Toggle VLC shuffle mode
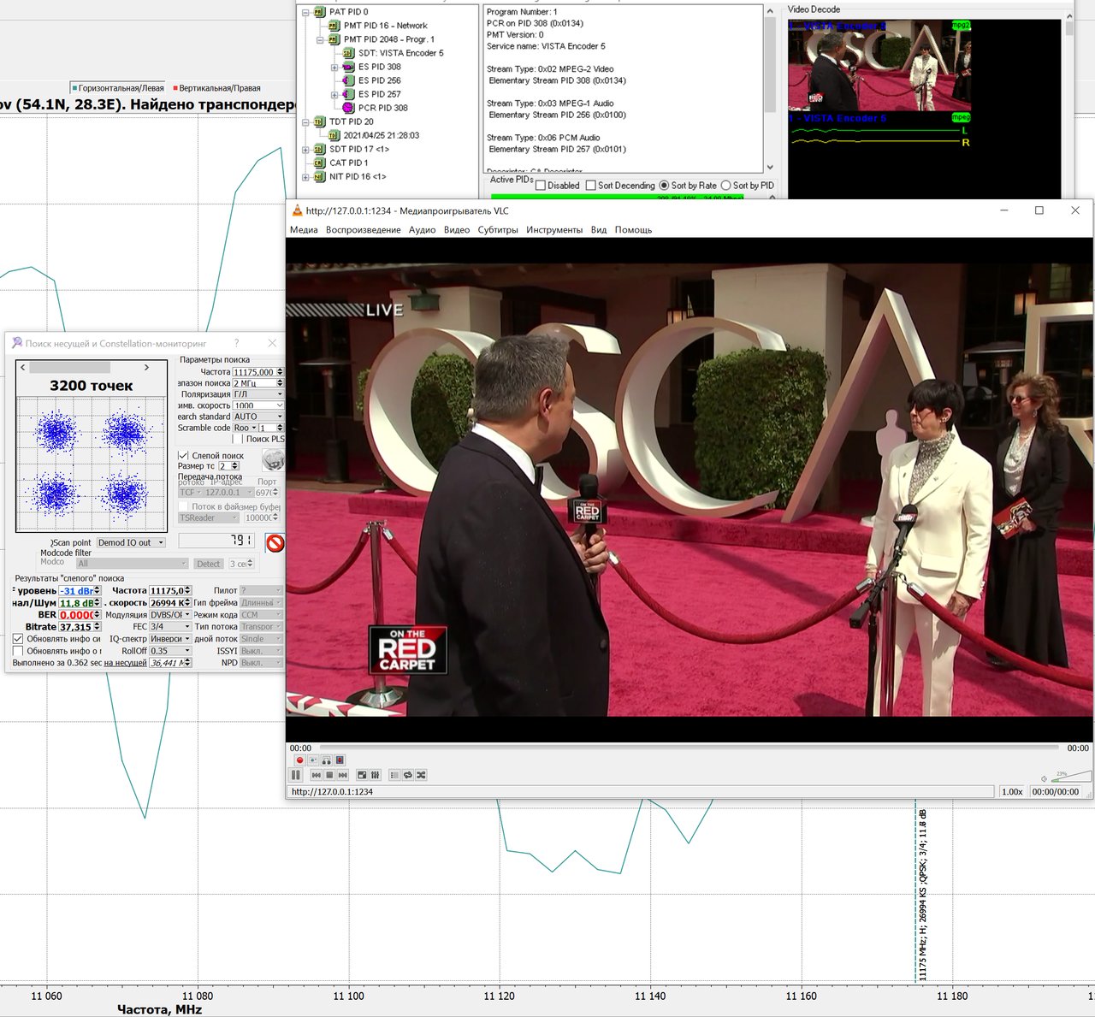 [421, 775]
